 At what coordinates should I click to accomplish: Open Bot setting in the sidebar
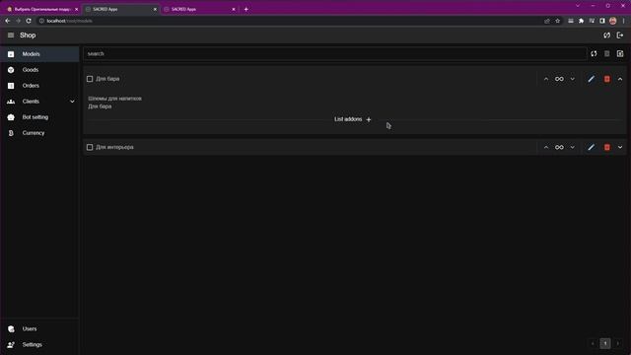[x=39, y=117]
